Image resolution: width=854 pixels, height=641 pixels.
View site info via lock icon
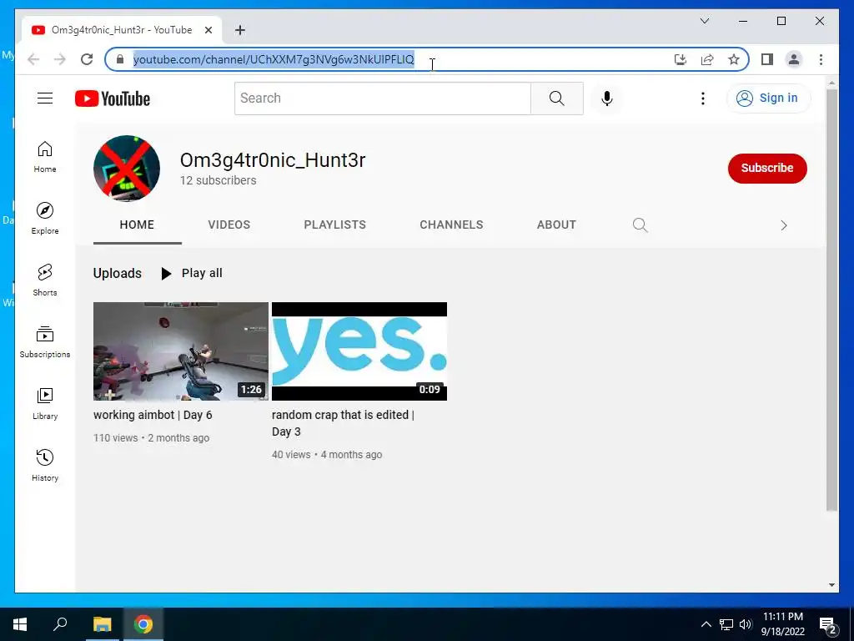pyautogui.click(x=120, y=59)
